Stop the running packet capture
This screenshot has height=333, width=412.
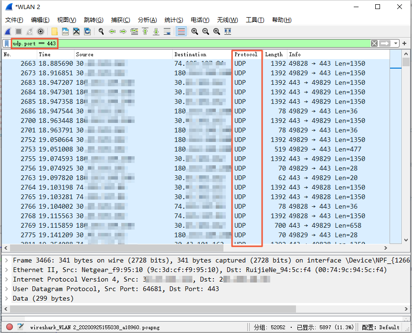click(19, 32)
